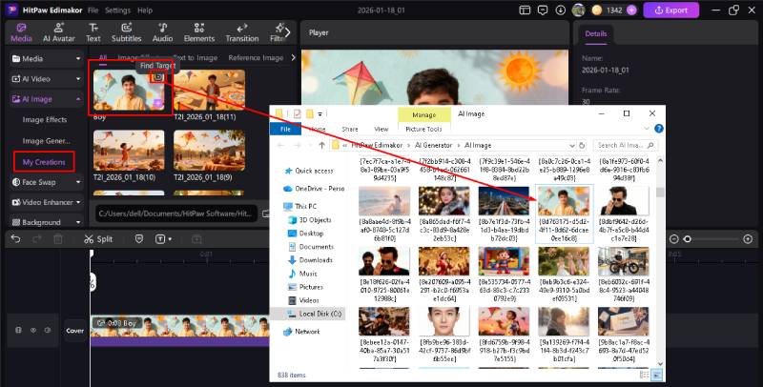Viewport: 763px width, 387px height.
Task: Expand the Face Swap sidebar section
Action: pyautogui.click(x=43, y=181)
